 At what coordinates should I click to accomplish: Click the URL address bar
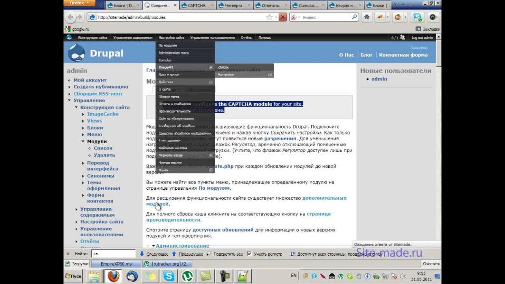coord(176,17)
